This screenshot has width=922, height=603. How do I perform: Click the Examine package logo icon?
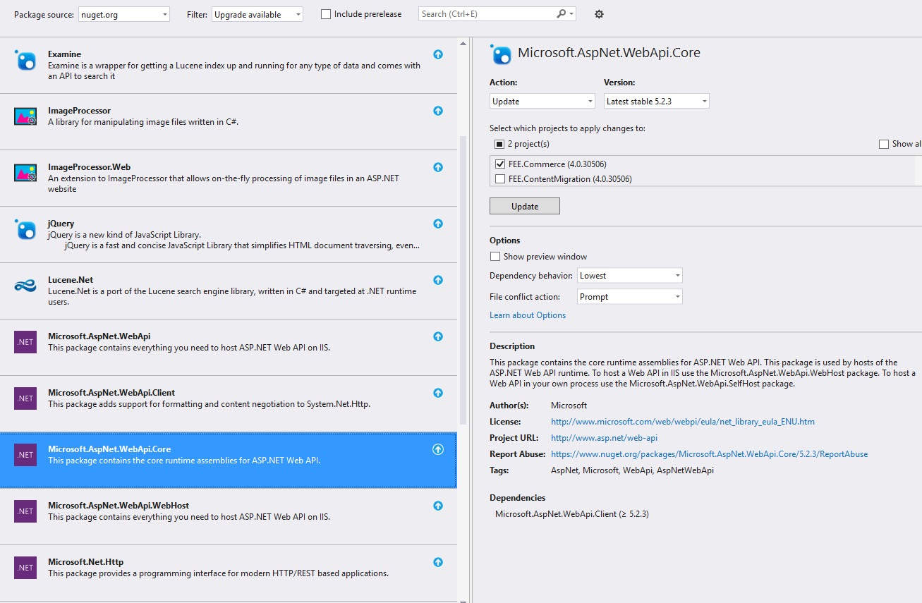[25, 60]
